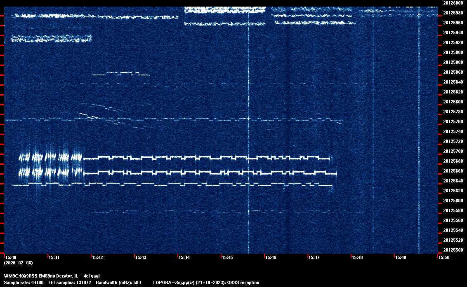
Task: Click the LOPORA-v5g.py QRSS reception text
Action: (x=206, y=282)
